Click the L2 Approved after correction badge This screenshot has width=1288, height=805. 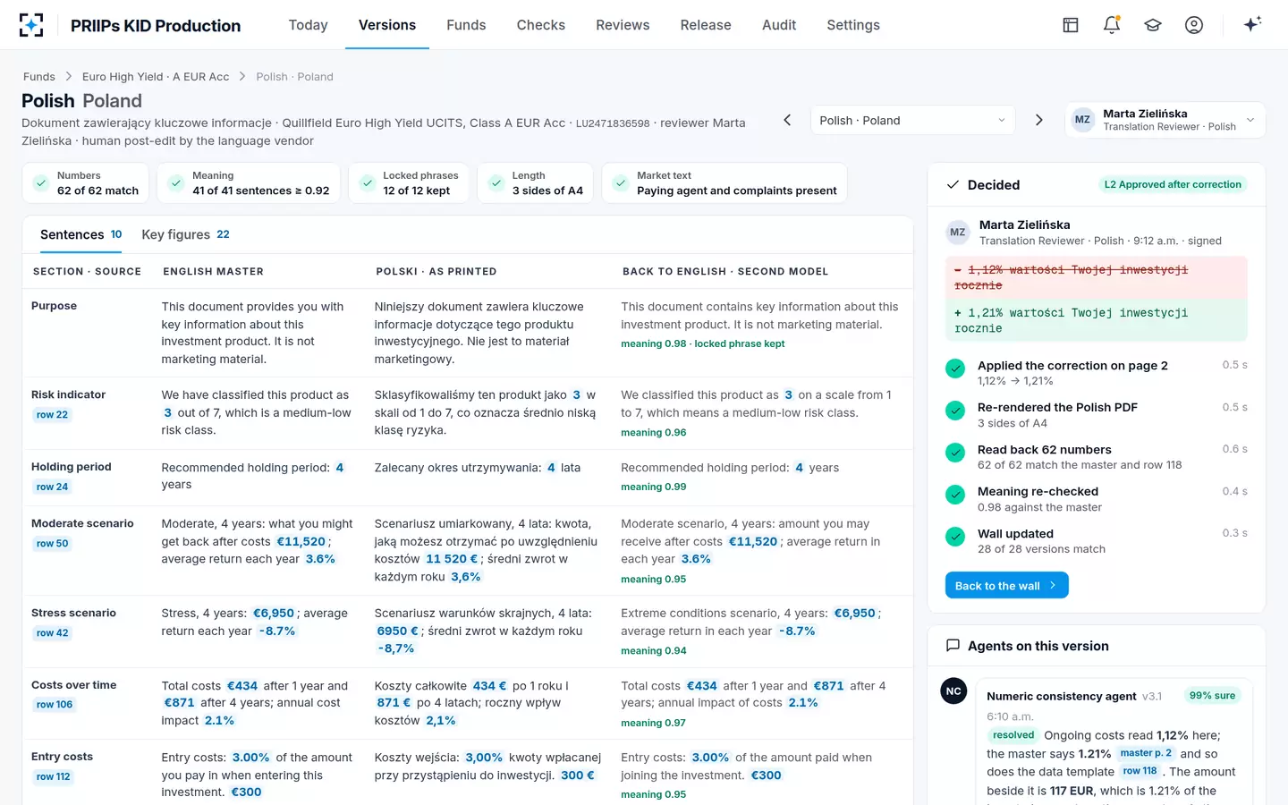tap(1173, 184)
